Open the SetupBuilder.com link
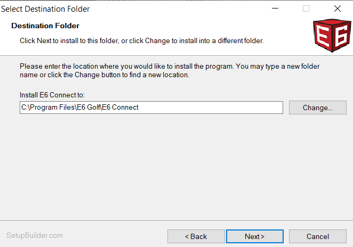This screenshot has height=247, width=353. 35,235
